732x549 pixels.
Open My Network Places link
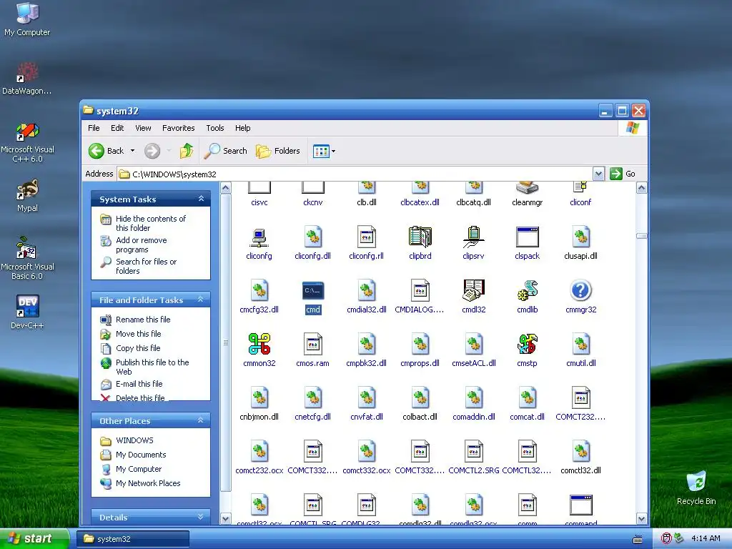148,483
